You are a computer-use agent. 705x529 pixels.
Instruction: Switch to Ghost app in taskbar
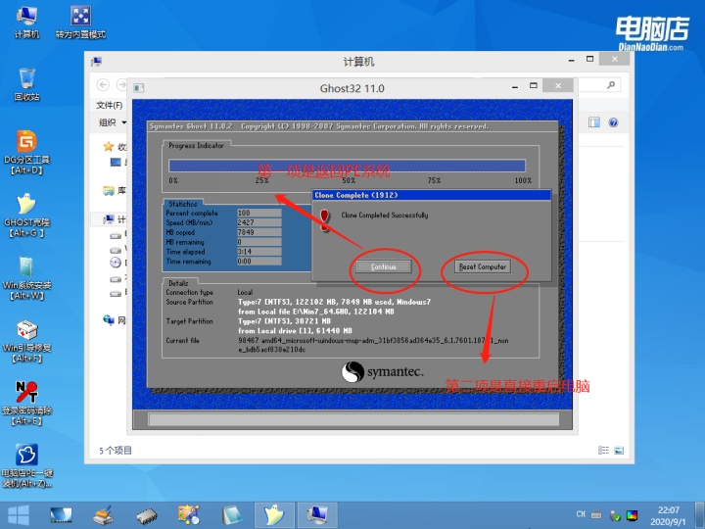pyautogui.click(x=274, y=515)
